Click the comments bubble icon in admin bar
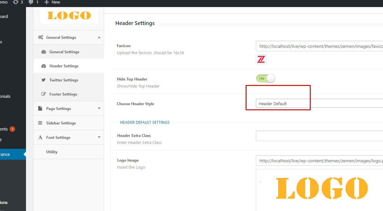This screenshot has height=211, width=383. [x=31, y=2]
